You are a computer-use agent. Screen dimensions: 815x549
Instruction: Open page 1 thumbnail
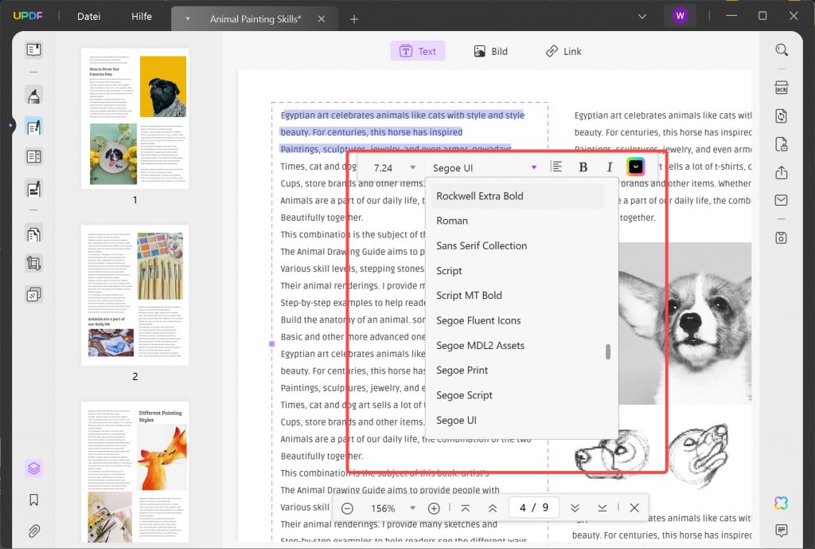(x=135, y=118)
